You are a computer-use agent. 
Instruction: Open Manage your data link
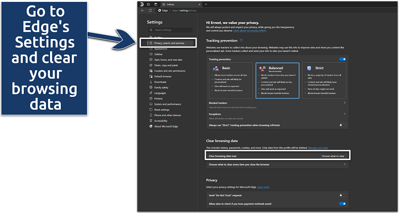[x=318, y=148]
